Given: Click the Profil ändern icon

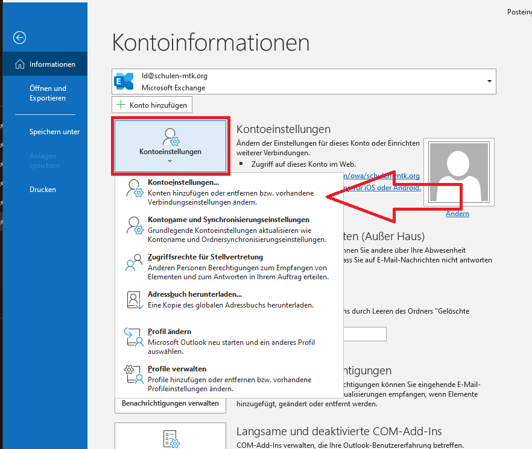Looking at the screenshot, I should (134, 337).
